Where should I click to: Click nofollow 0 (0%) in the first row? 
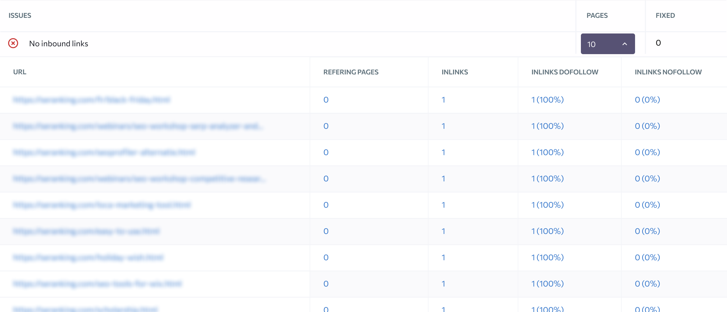pyautogui.click(x=647, y=100)
